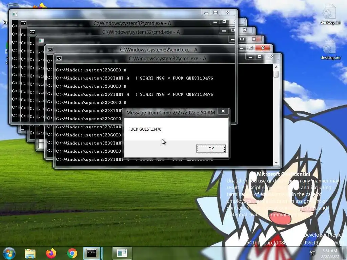Image resolution: width=347 pixels, height=260 pixels.
Task: Open the Windows Start menu orb
Action: pyautogui.click(x=8, y=253)
